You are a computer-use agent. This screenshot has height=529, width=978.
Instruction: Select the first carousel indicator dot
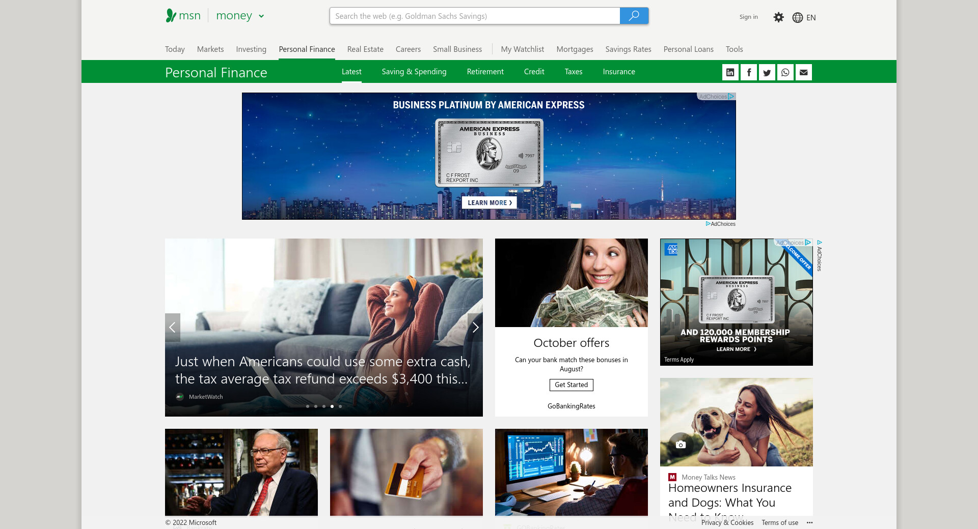click(308, 406)
